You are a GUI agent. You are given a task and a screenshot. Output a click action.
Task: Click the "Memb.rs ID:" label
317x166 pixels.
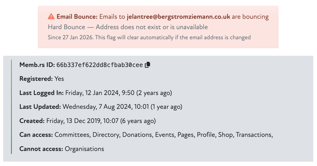[37, 65]
